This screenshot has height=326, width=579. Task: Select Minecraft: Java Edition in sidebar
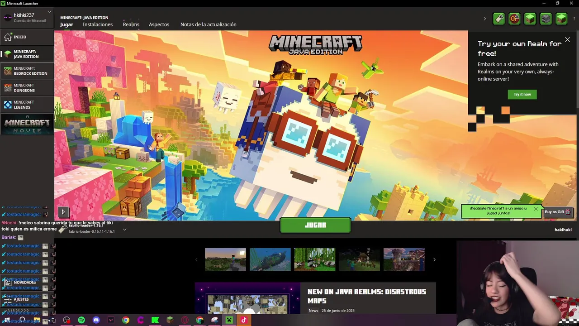[27, 54]
